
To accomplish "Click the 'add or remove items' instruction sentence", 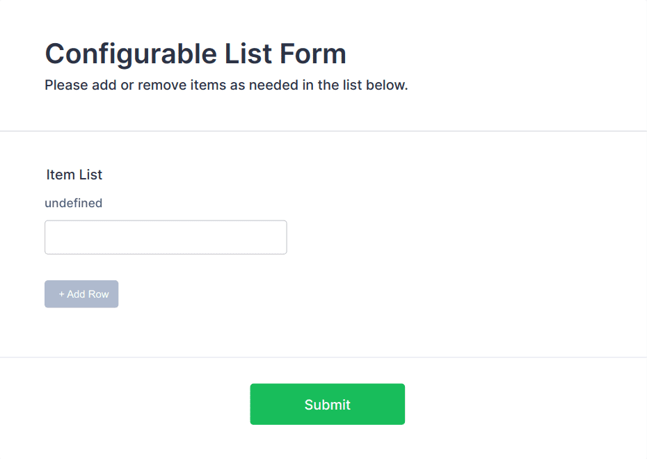I will click(x=226, y=86).
